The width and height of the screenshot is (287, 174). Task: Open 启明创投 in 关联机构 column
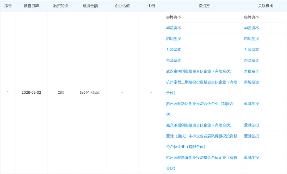click(251, 39)
